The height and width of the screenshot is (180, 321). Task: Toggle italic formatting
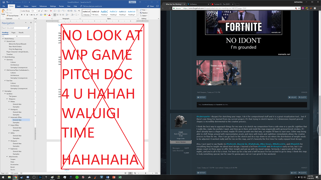[25, 15]
